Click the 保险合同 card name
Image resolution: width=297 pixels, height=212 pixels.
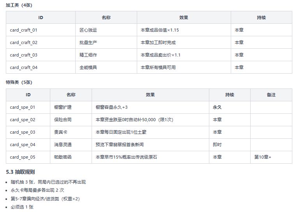pos(63,120)
